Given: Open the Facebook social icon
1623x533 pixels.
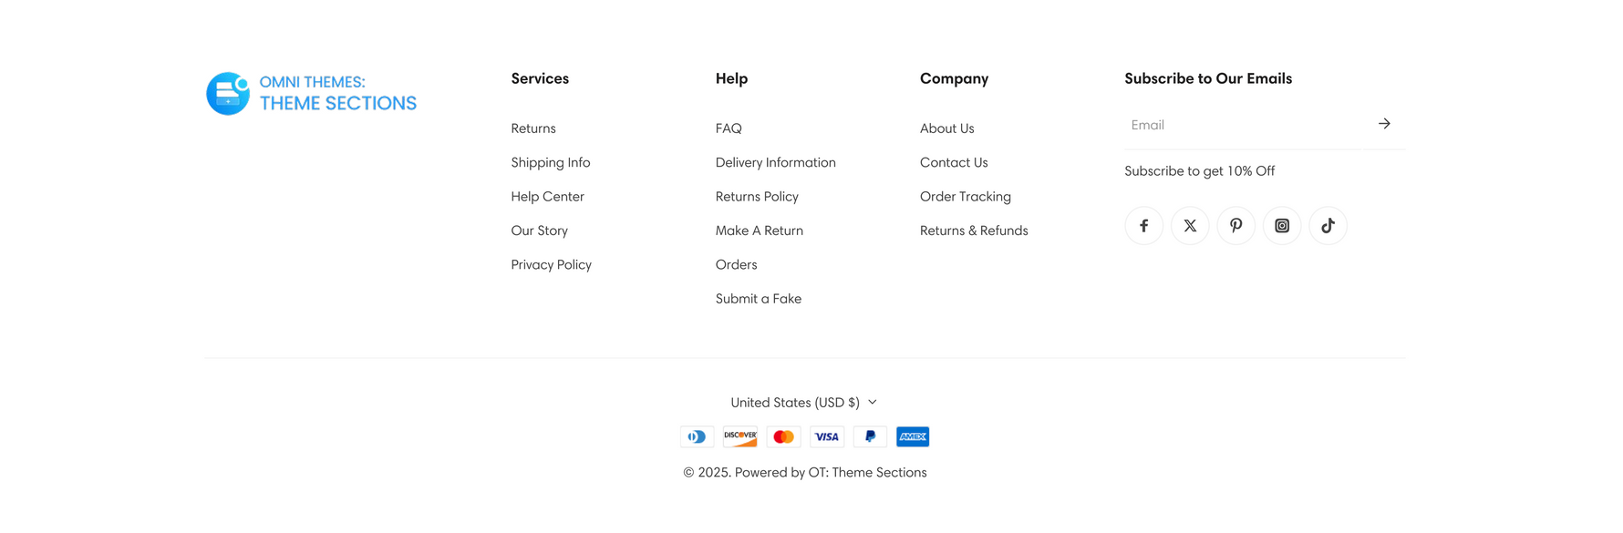Looking at the screenshot, I should click(x=1143, y=226).
